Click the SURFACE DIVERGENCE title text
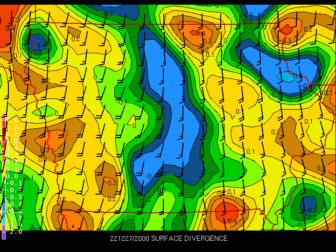 pyautogui.click(x=189, y=238)
